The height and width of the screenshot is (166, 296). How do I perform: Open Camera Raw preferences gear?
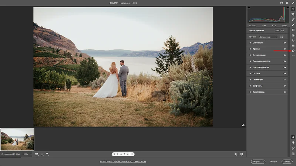coord(287,3)
